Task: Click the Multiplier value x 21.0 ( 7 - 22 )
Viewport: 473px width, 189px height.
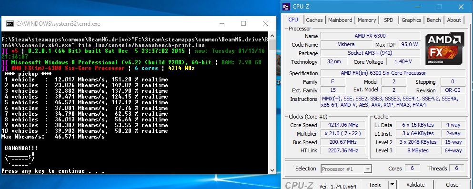Action: tap(343, 133)
